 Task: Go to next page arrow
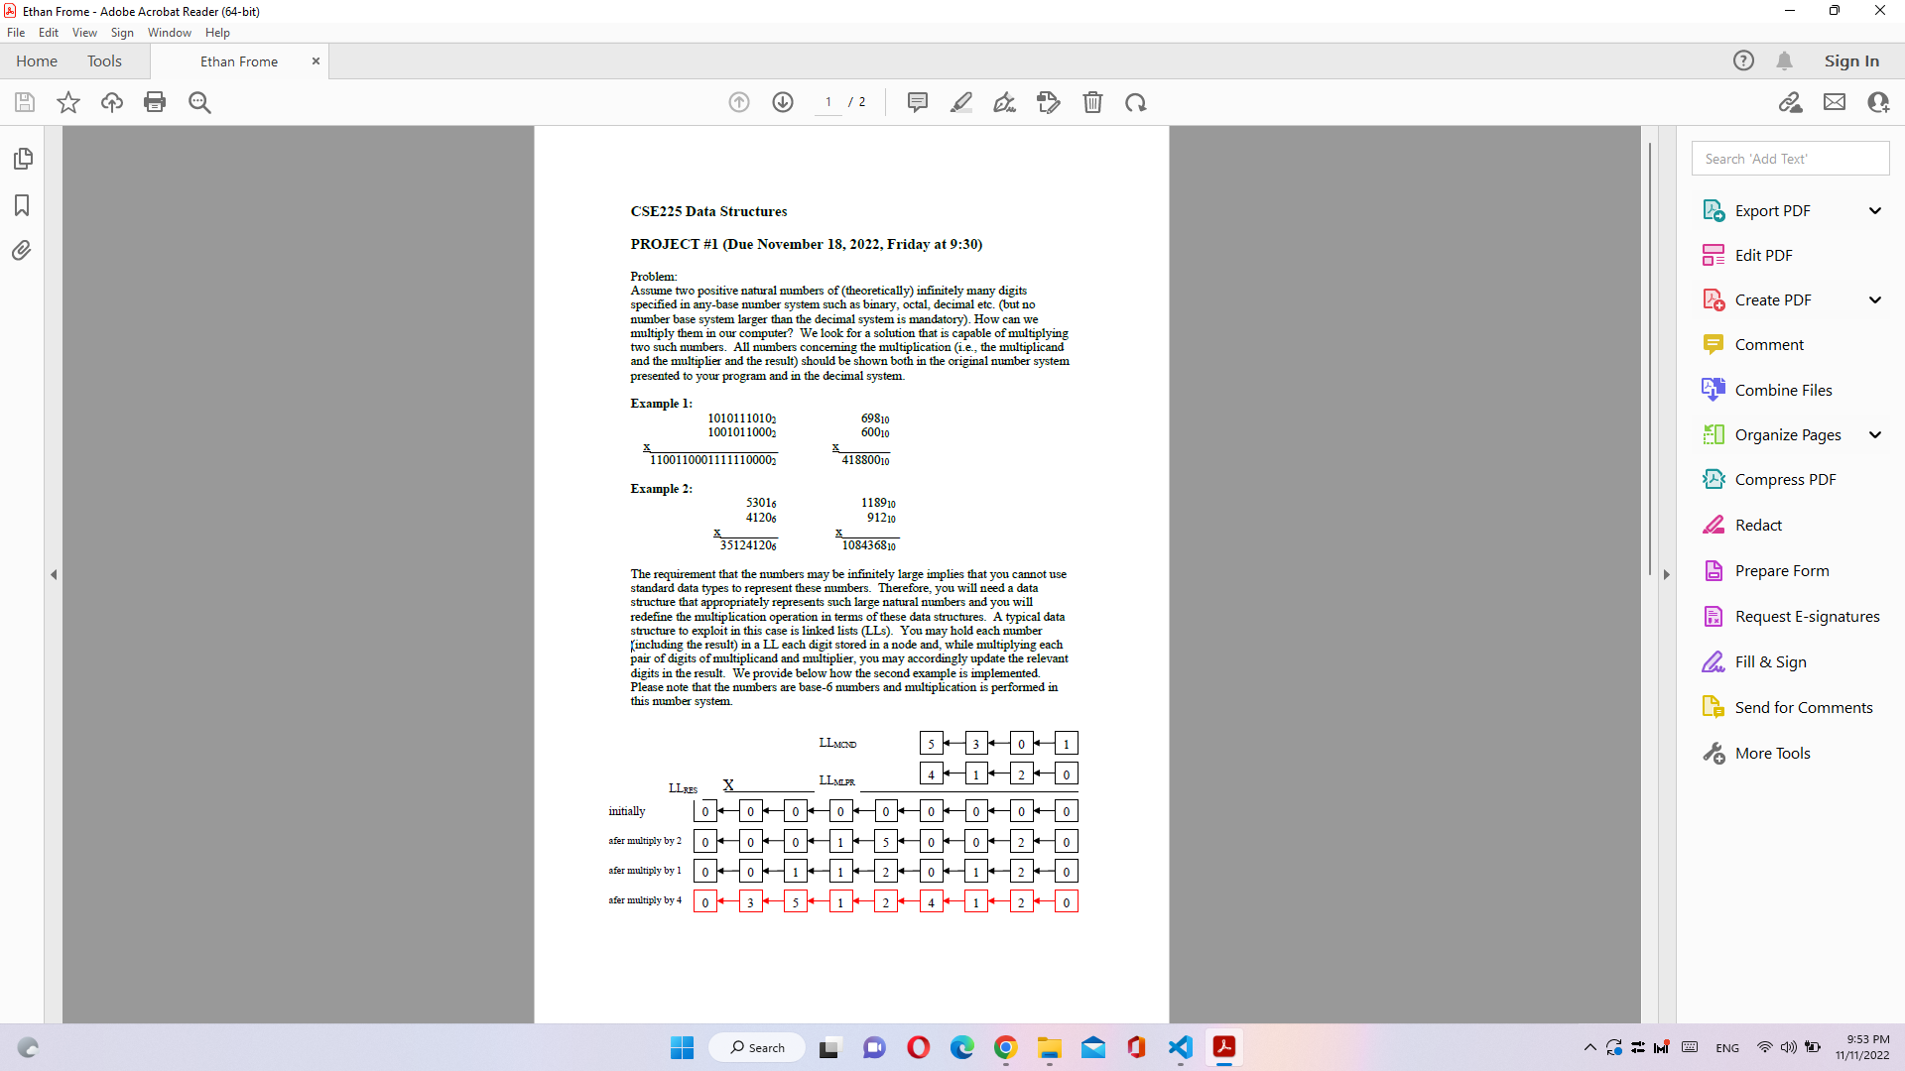783,102
